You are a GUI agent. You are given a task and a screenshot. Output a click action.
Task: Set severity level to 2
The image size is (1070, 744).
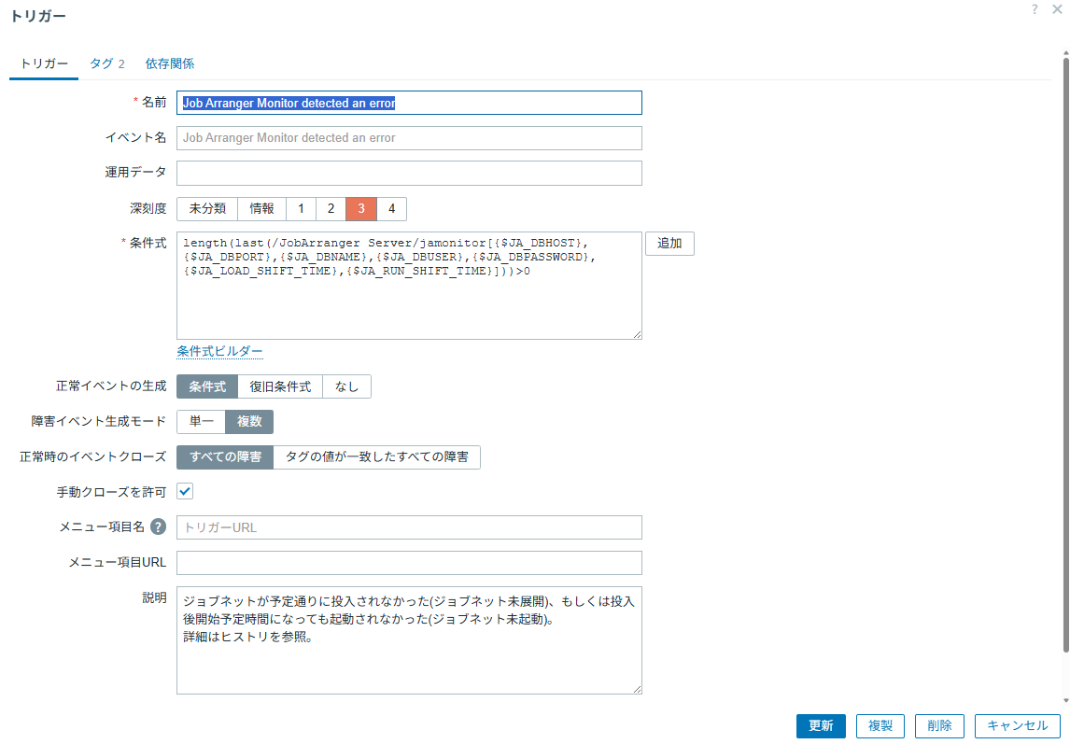[x=331, y=209]
